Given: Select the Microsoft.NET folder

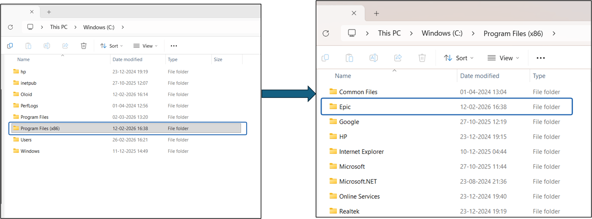Looking at the screenshot, I should click(x=447, y=181).
